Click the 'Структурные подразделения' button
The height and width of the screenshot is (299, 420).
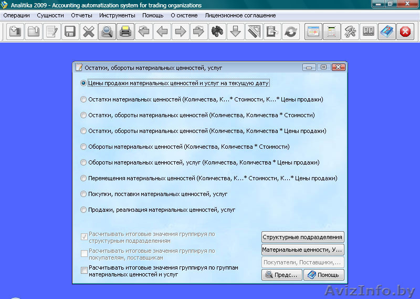point(302,237)
